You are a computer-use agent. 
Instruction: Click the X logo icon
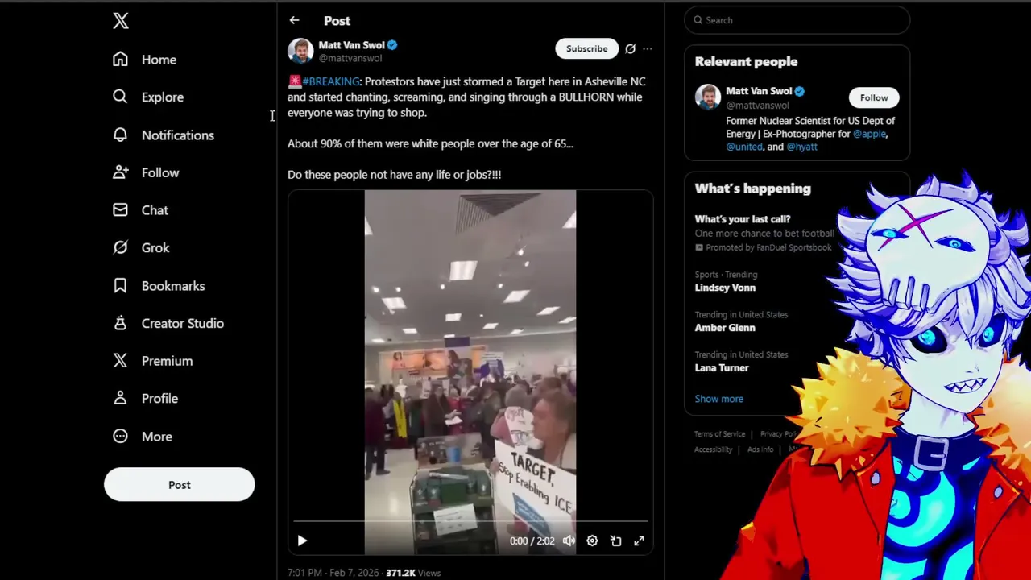[x=121, y=21]
